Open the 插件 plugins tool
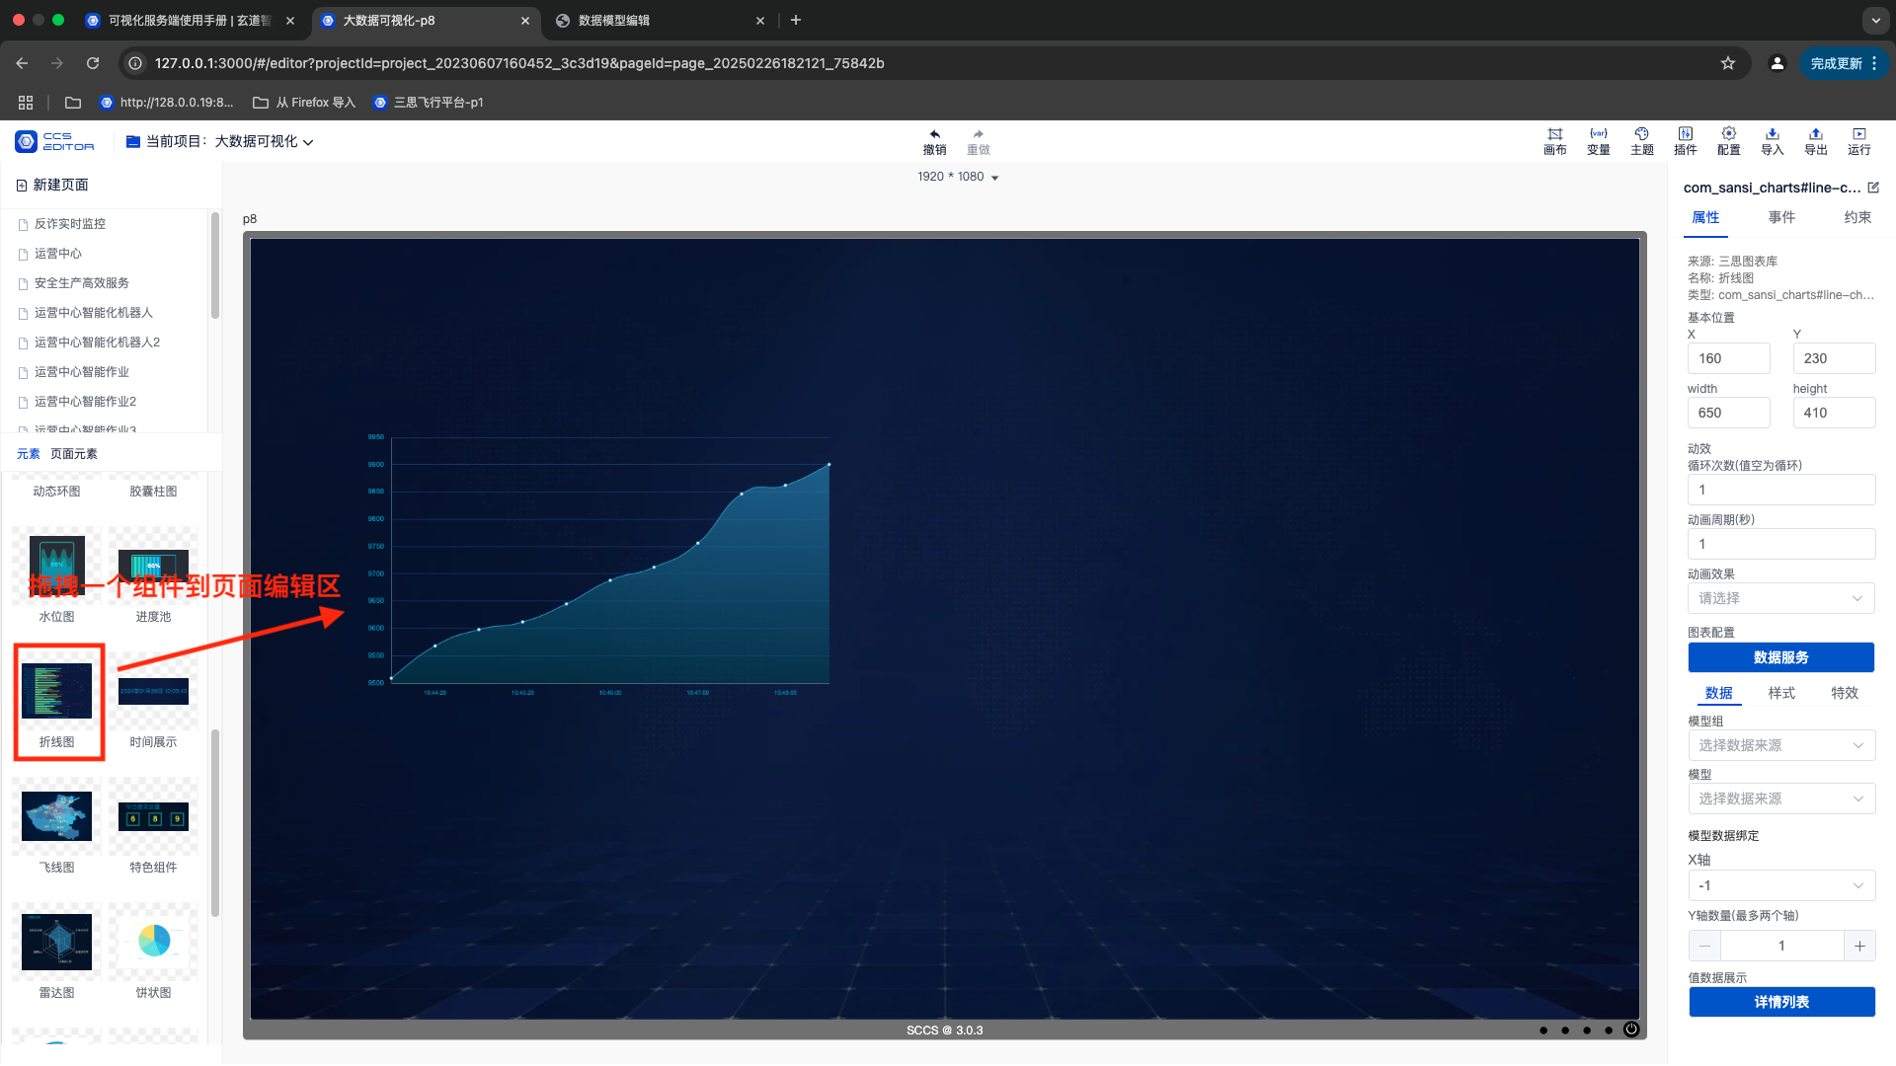Screen dimensions: 1896x1066 [x=1685, y=141]
